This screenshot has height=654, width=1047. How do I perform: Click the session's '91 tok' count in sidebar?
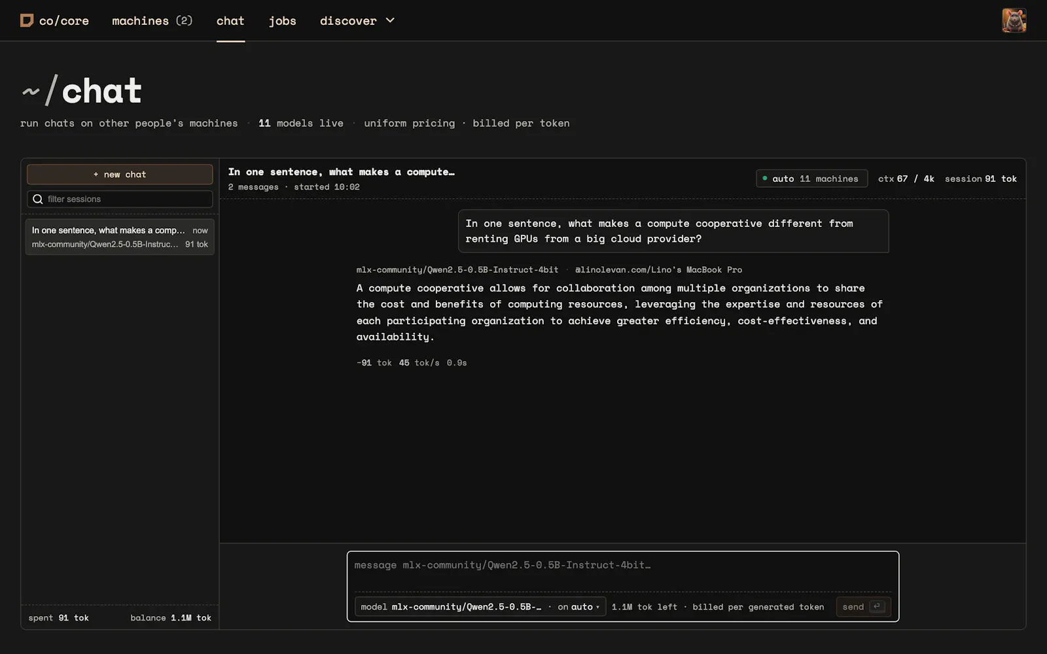pos(196,244)
